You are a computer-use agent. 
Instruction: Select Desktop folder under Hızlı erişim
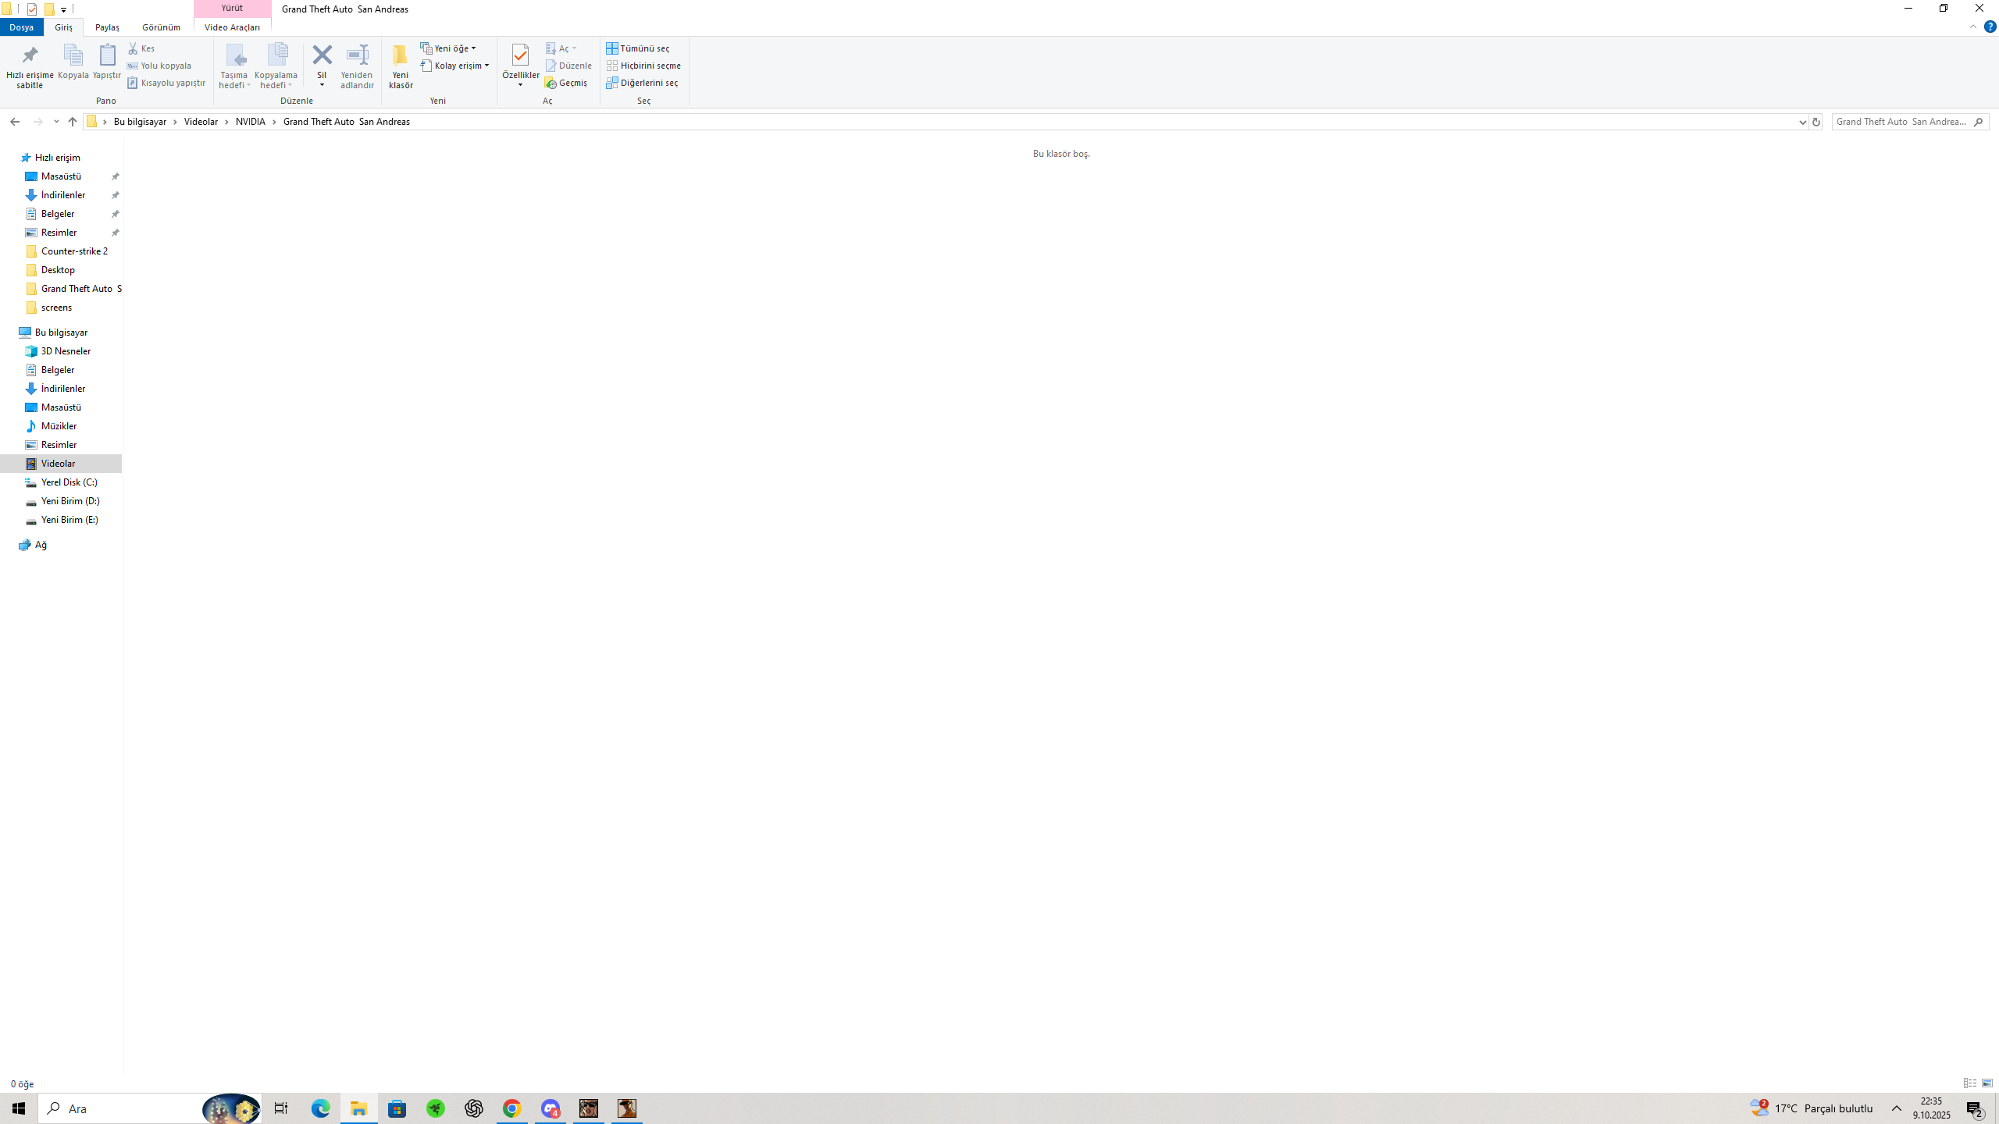tap(58, 270)
